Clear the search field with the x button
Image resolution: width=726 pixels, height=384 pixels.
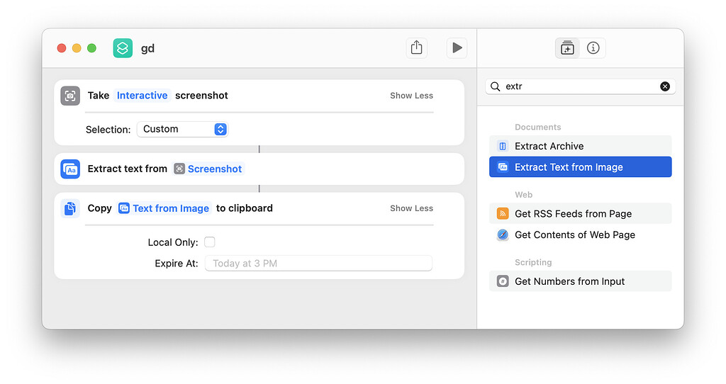664,86
